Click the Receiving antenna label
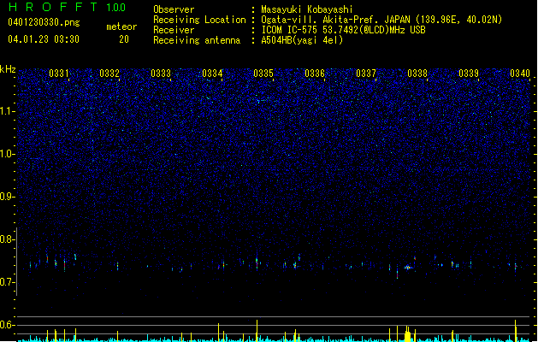The image size is (538, 342). pos(197,40)
